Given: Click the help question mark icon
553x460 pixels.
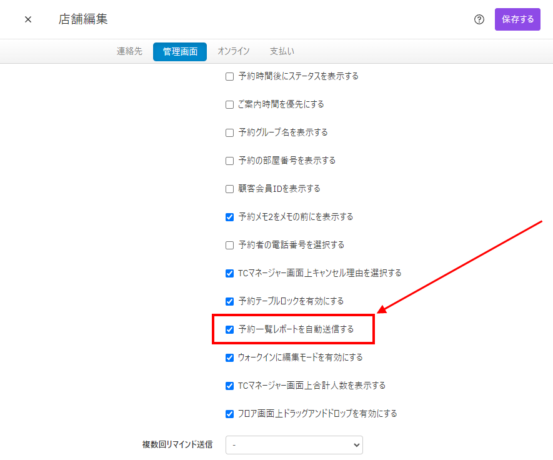Looking at the screenshot, I should tap(479, 19).
